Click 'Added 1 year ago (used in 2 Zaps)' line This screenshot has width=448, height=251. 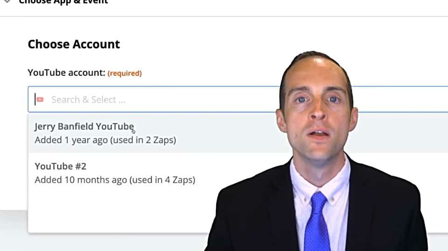point(105,140)
